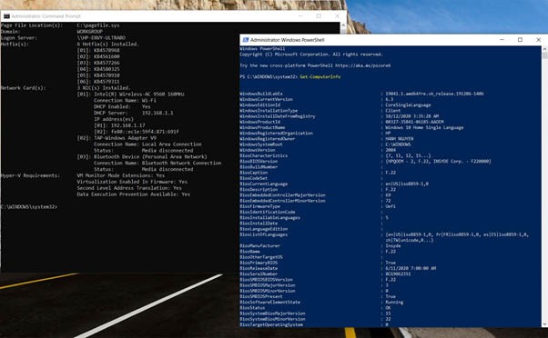Viewport: 548px width, 338px height.
Task: Click the PowerShell scrollbar up arrow
Action: (x=544, y=49)
